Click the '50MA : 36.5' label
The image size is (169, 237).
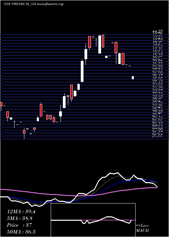21,232
